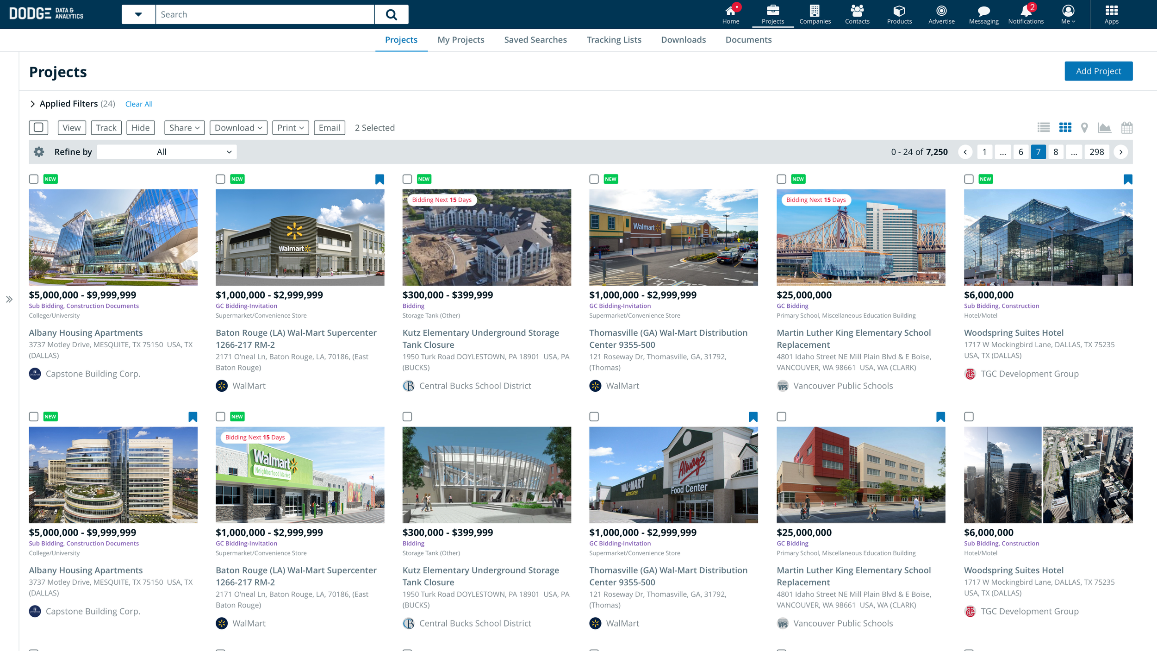Open the Print dropdown
This screenshot has height=651, width=1157.
coord(291,128)
